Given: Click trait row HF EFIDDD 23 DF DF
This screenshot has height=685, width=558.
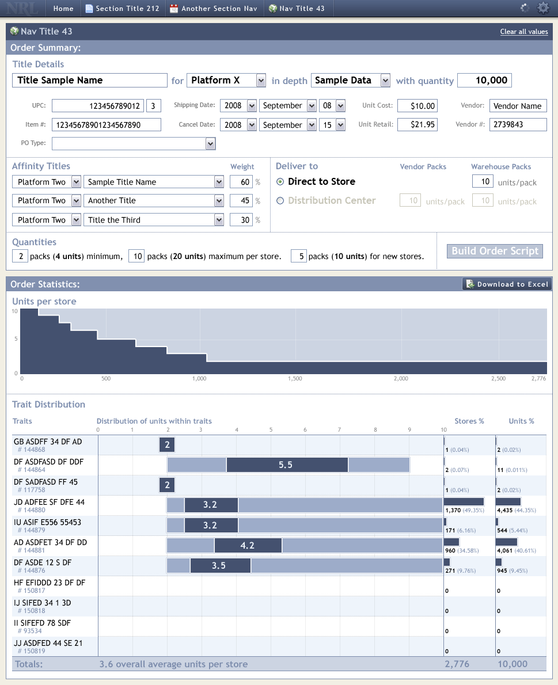Looking at the screenshot, I should click(x=279, y=586).
